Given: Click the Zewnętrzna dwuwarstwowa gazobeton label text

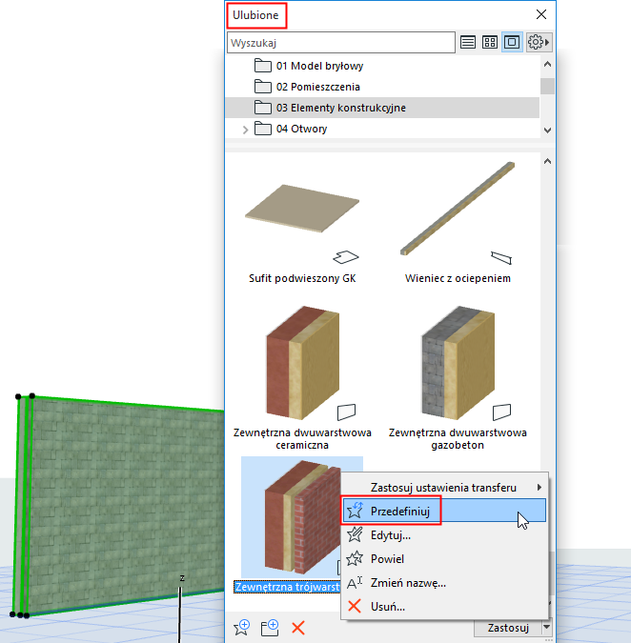Looking at the screenshot, I should tap(458, 439).
